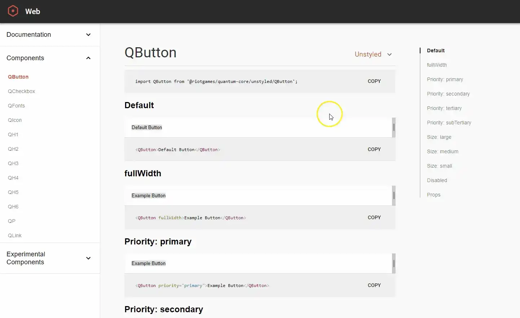Select QH5 in the components list
This screenshot has height=318, width=520.
[x=13, y=192]
